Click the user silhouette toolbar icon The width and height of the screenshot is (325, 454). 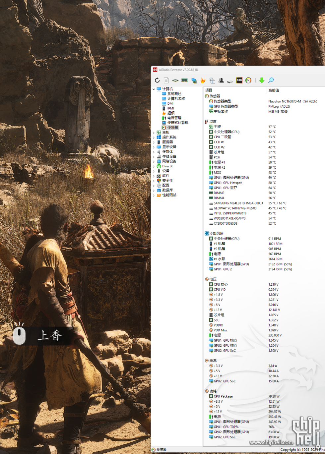point(221,80)
